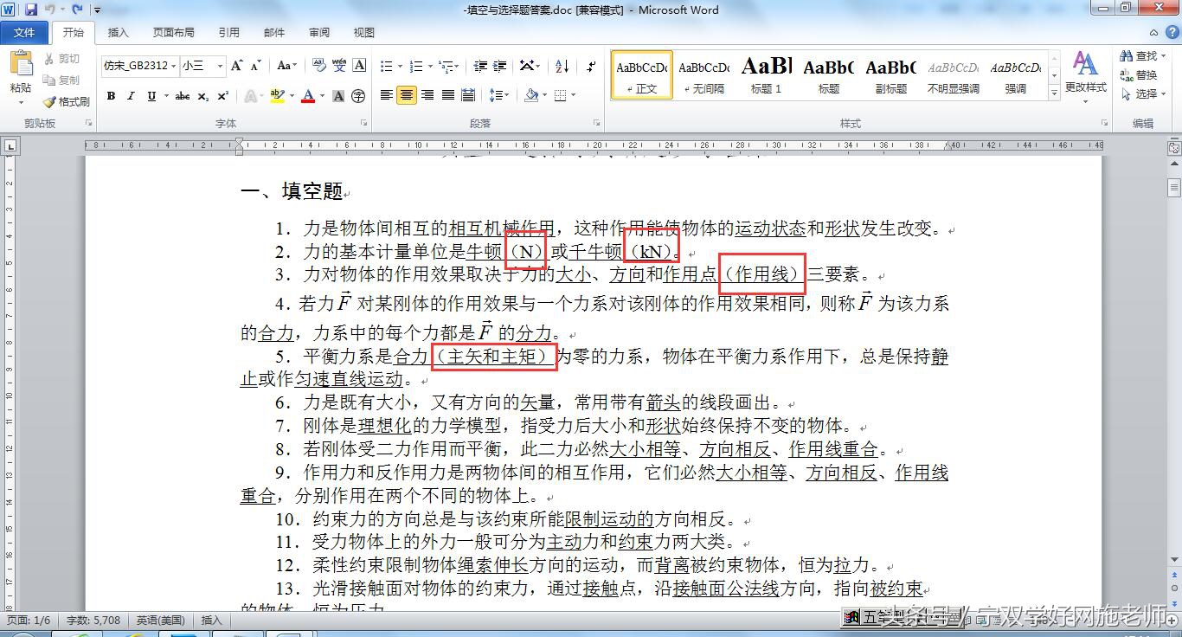Click the Select (选择) button

pos(1141,93)
